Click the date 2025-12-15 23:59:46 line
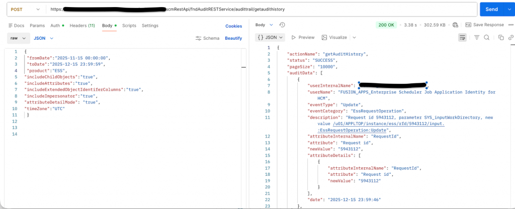Image resolution: width=515 pixels, height=209 pixels. click(344, 199)
